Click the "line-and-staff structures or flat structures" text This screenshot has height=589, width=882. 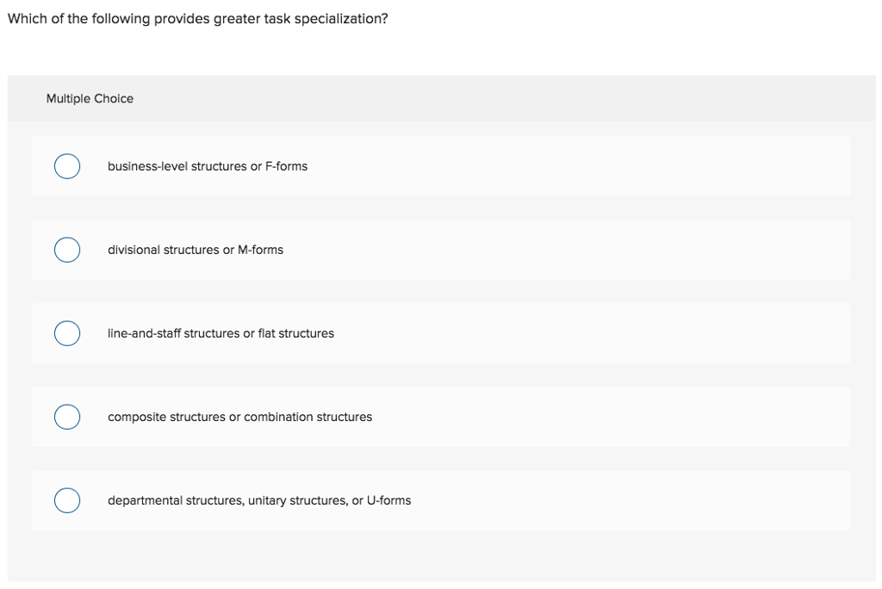(x=220, y=333)
